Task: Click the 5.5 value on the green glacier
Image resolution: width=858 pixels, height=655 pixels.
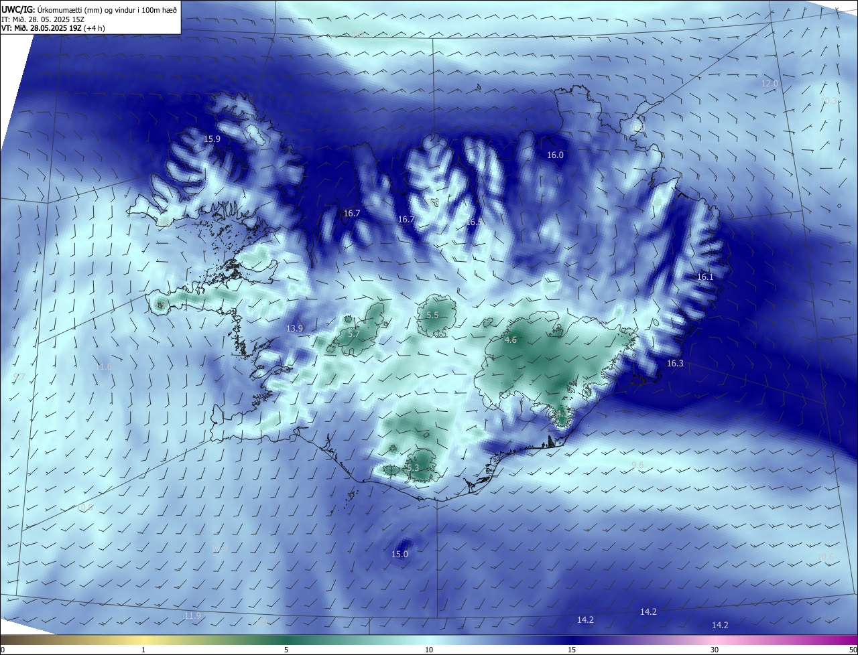Action: [432, 315]
